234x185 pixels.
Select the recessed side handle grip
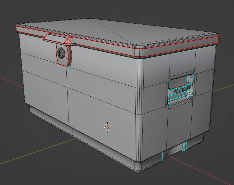181,89
